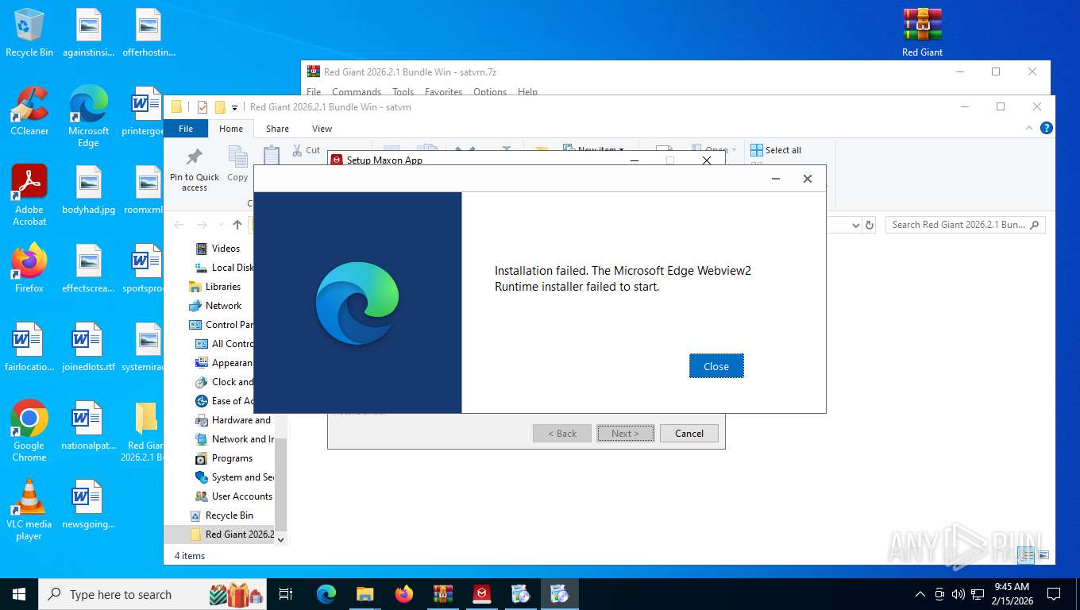Select joinedlots.rtf desktop file
1080x610 pixels.
pos(88,346)
